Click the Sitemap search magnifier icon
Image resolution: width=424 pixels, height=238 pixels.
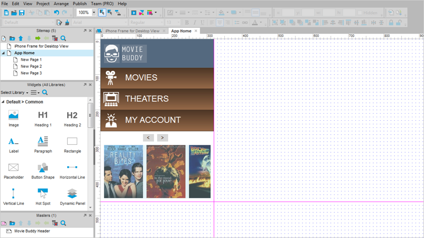(x=63, y=39)
